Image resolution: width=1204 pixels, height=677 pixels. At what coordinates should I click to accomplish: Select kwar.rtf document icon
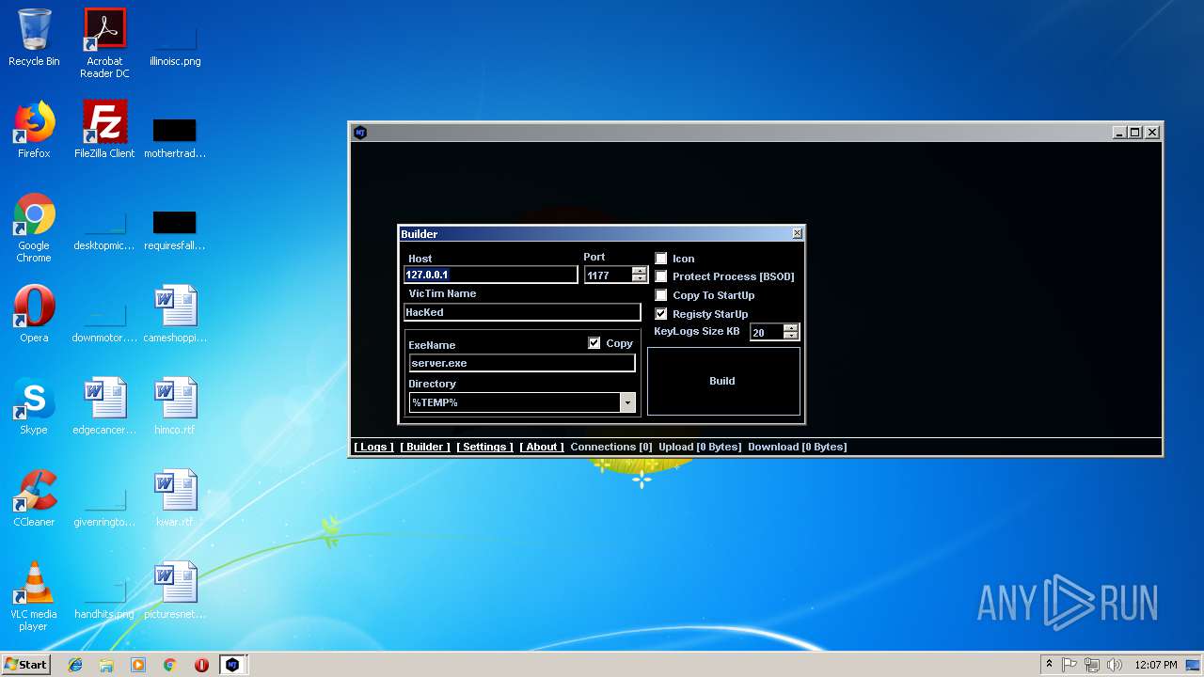175,498
